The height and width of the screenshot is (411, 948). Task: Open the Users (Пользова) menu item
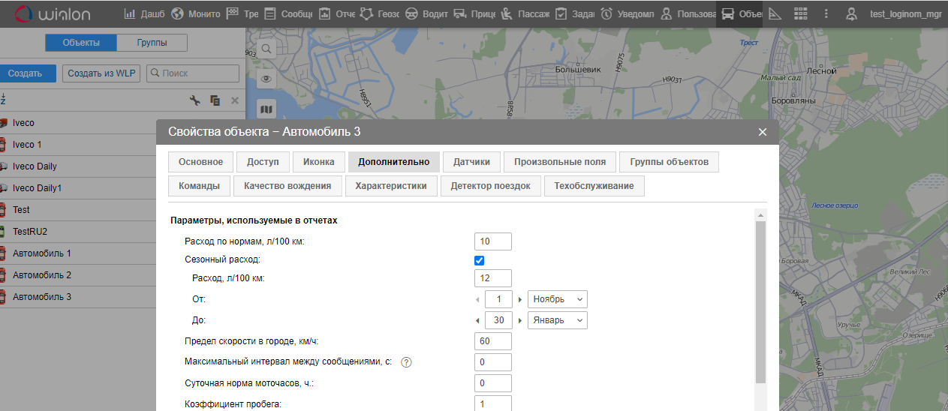[x=688, y=13]
